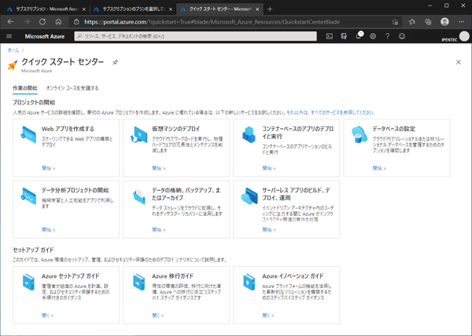Open a new browser tab

click(270, 9)
